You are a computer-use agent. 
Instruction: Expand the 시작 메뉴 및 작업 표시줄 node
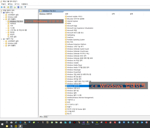point(6,30)
